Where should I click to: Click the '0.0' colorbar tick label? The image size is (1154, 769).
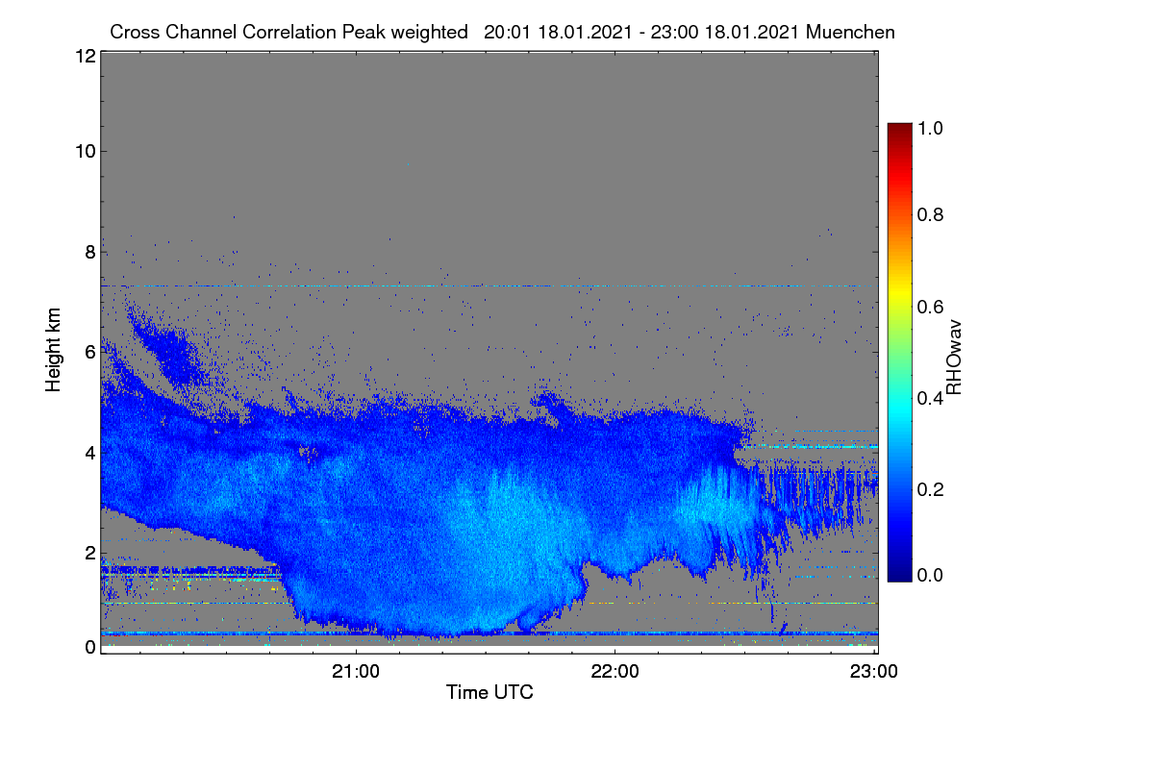click(x=930, y=575)
